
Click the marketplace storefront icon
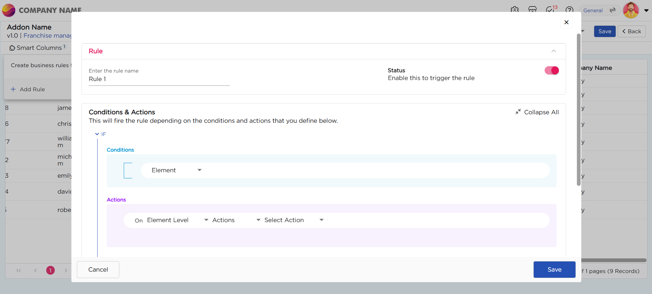532,9
